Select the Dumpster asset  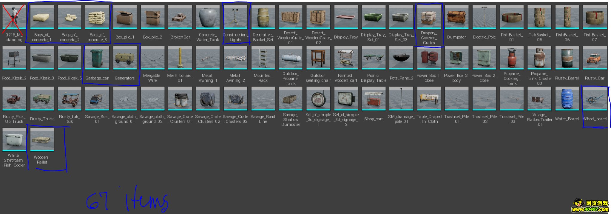[456, 17]
